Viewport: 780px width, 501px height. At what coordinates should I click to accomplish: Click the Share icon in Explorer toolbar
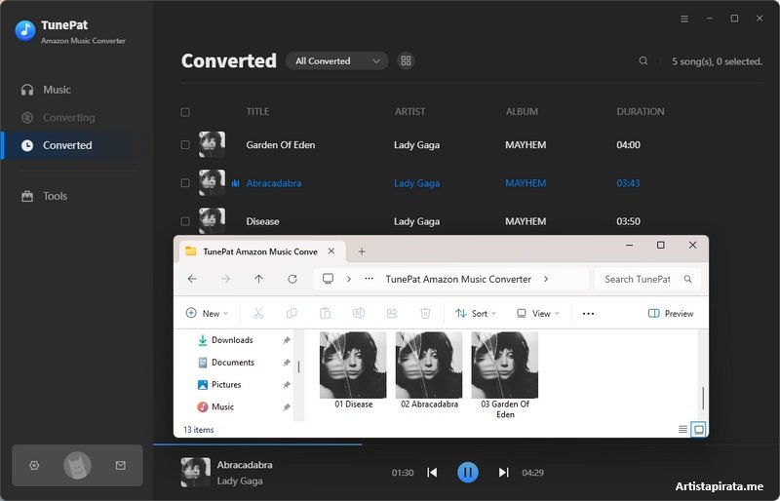click(x=392, y=314)
